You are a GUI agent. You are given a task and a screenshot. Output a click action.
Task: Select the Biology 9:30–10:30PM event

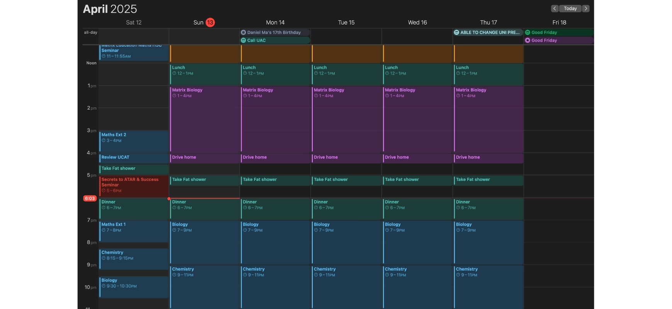134,287
